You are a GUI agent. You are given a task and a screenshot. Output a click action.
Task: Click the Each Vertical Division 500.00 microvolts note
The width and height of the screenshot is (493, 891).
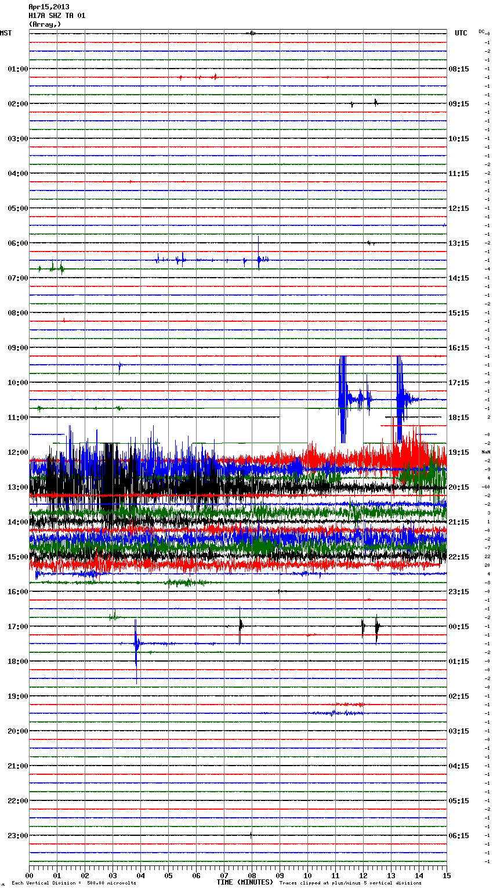click(x=74, y=883)
